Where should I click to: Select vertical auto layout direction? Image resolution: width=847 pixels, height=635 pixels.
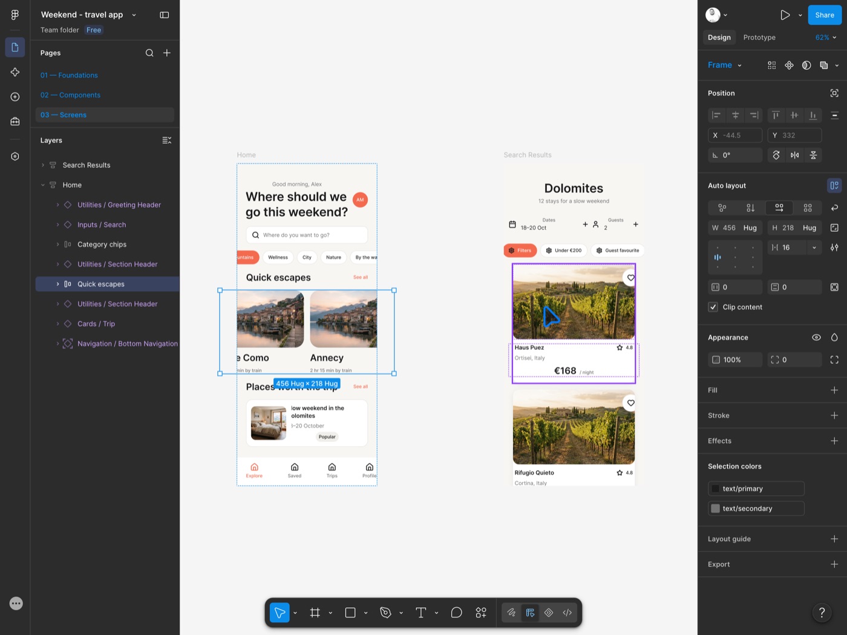[x=750, y=208]
